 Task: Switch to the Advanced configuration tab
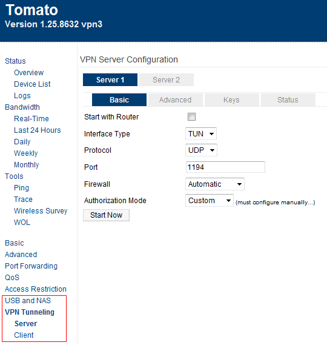pyautogui.click(x=176, y=99)
